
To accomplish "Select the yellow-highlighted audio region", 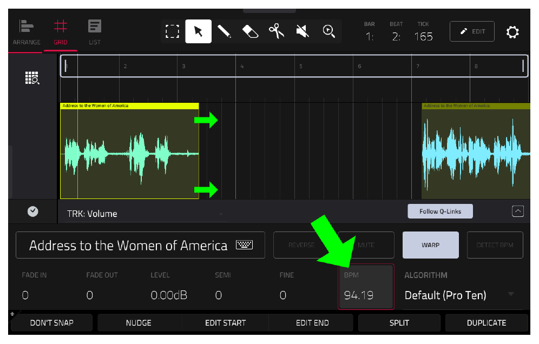I will (129, 151).
